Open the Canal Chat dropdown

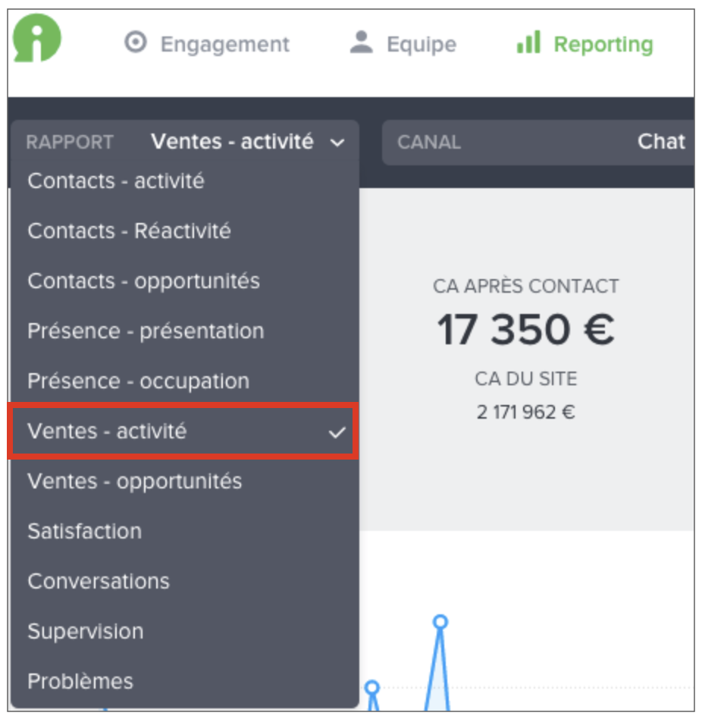coord(540,142)
